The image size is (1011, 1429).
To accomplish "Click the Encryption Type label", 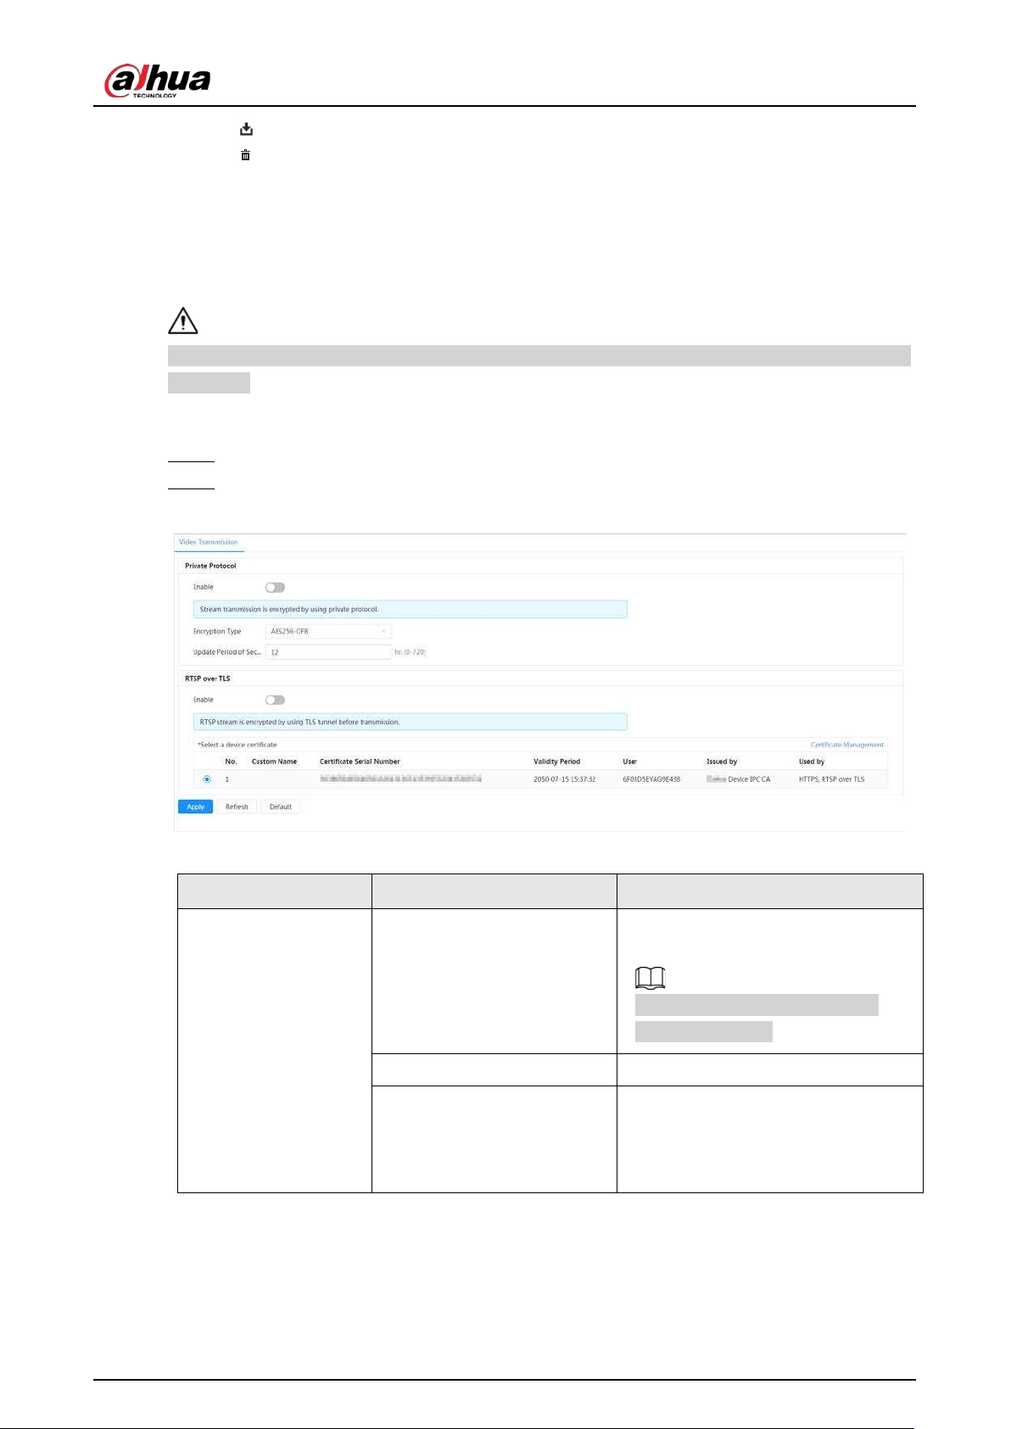I will coord(217,631).
